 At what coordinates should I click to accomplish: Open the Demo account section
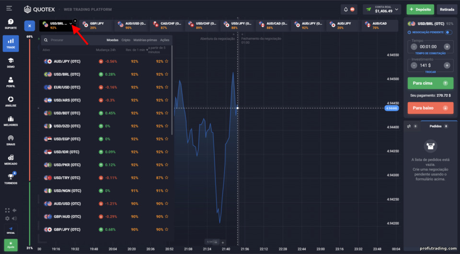coord(11,63)
